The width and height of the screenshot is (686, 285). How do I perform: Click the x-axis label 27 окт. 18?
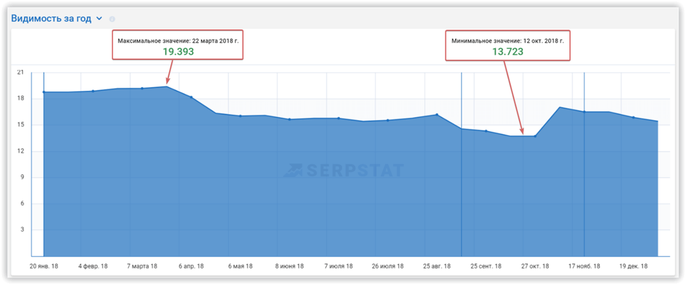pyautogui.click(x=535, y=266)
